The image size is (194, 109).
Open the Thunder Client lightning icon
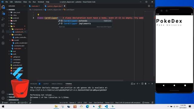3,43
